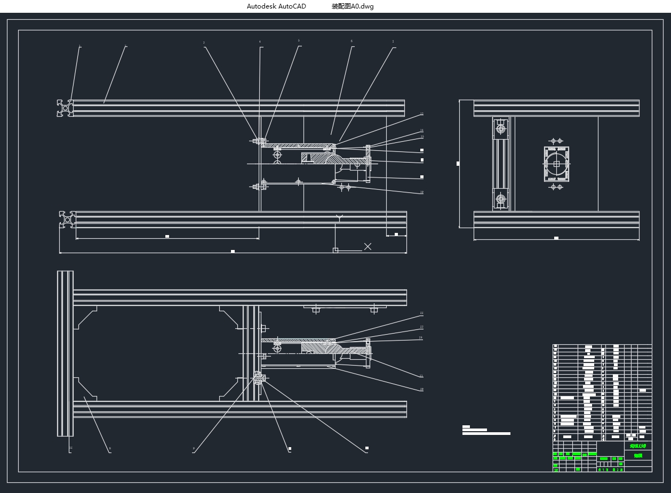The height and width of the screenshot is (493, 671).
Task: Select leader balloon number 6
Action: pyautogui.click(x=352, y=41)
